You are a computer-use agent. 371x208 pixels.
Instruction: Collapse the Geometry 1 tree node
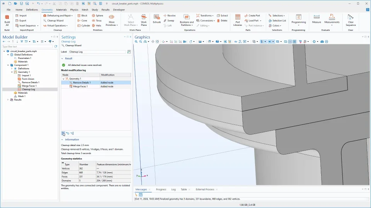coord(12,72)
